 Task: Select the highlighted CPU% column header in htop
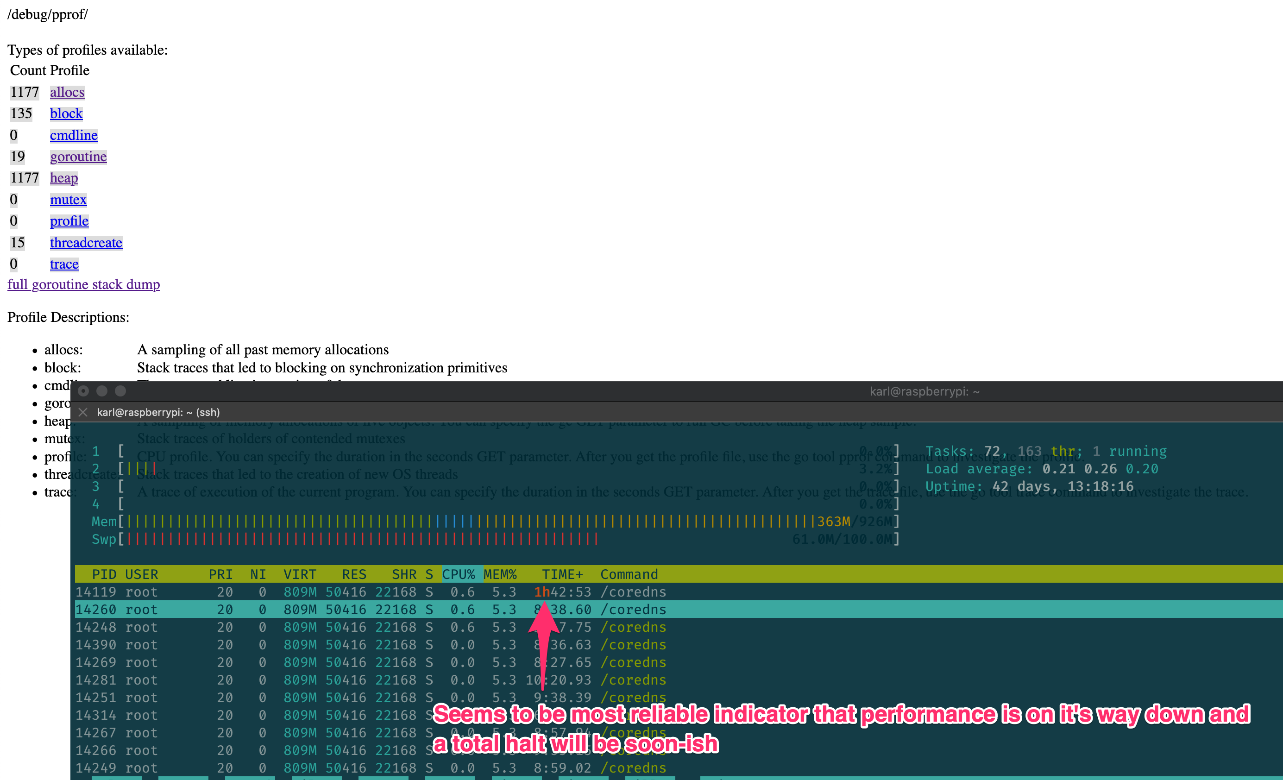point(460,574)
